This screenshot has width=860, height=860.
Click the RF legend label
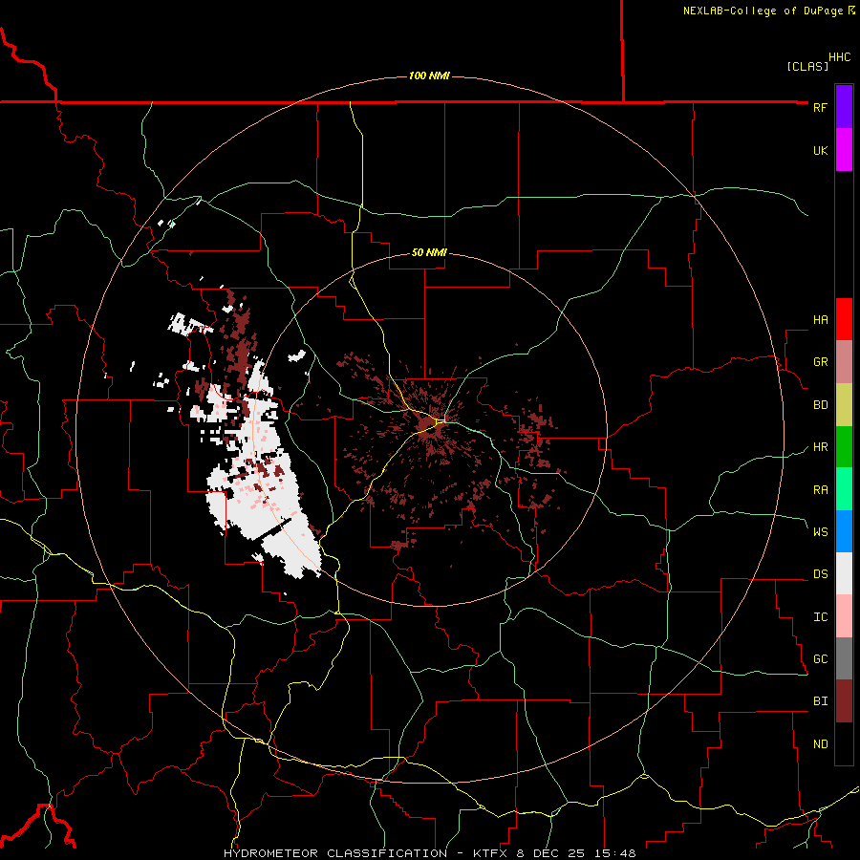[x=820, y=107]
